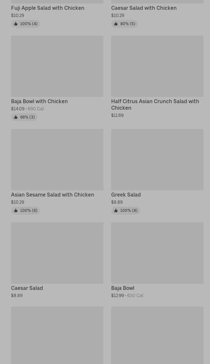Open Caesar Salad with Chicken item

point(144,8)
